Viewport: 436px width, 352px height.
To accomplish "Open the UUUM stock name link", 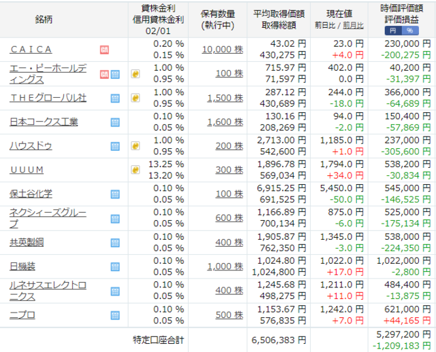I will (27, 170).
